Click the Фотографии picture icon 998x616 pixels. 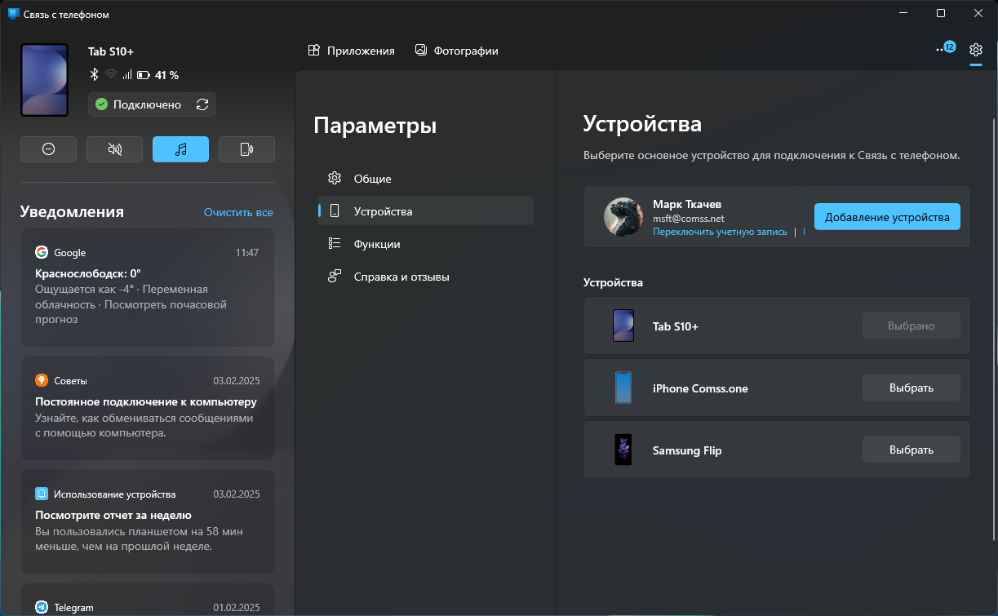(x=421, y=50)
